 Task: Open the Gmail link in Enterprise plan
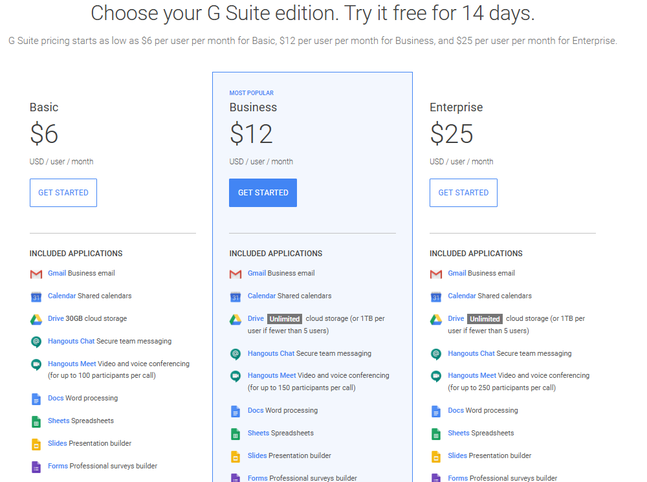(x=457, y=273)
